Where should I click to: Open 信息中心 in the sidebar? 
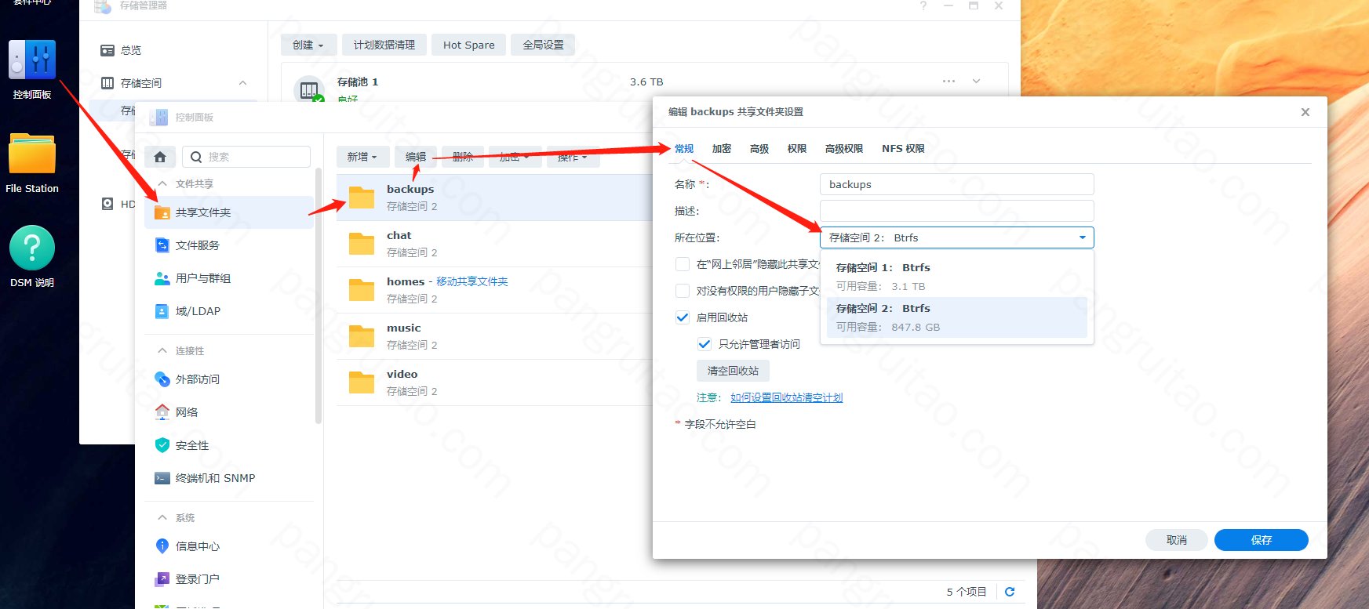(229, 546)
